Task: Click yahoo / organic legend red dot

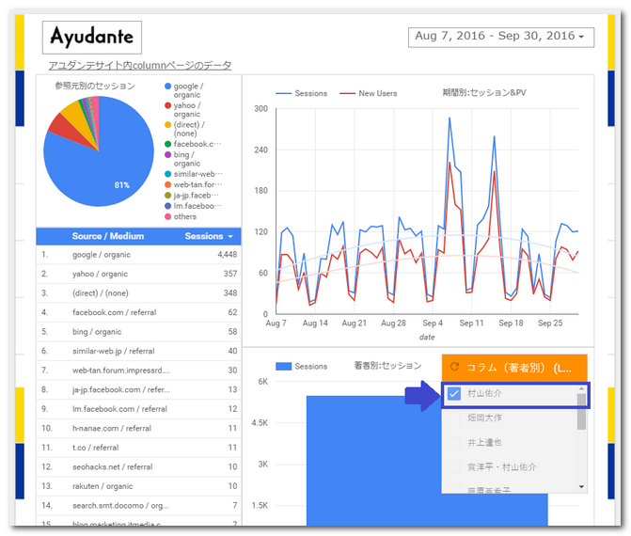Action: pyautogui.click(x=167, y=105)
